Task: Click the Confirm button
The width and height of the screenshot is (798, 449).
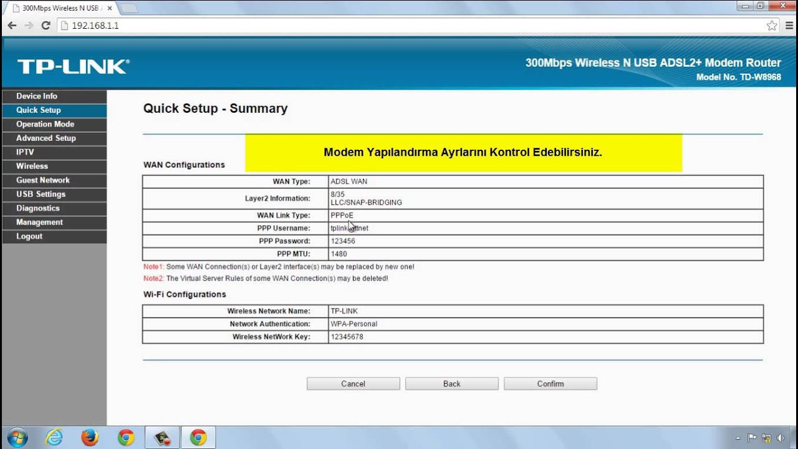Action: tap(550, 384)
